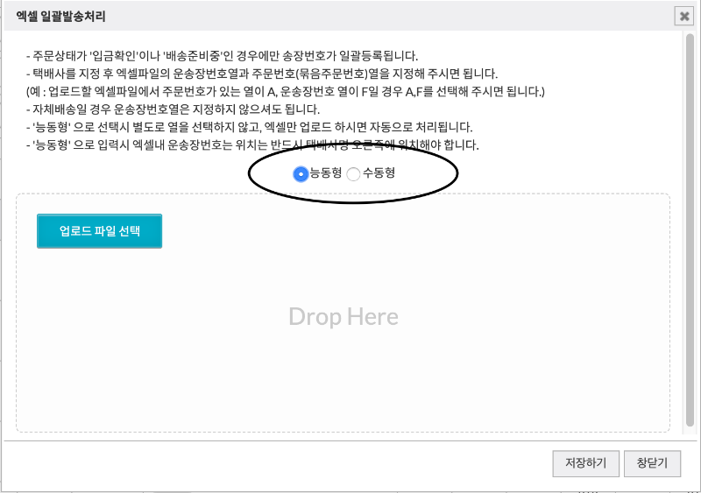Screen dimensions: 701x493
Task: Click the line about '능동형' 으로 선택시
Action: point(250,127)
